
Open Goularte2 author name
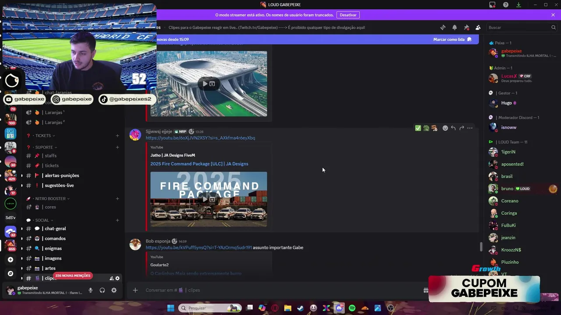pos(160,265)
